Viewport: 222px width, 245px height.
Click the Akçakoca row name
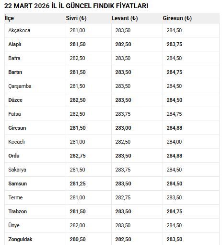(x=19, y=30)
